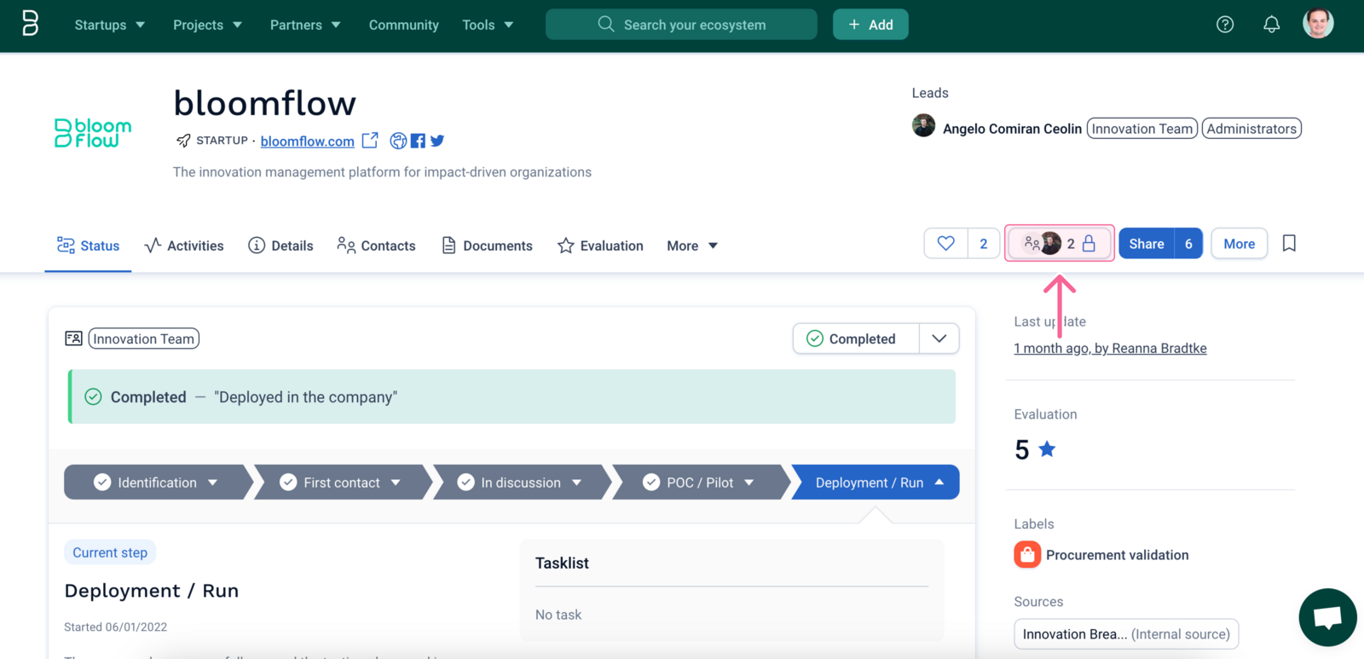Image resolution: width=1364 pixels, height=659 pixels.
Task: Click the bloomflow startup logo
Action: tap(93, 133)
